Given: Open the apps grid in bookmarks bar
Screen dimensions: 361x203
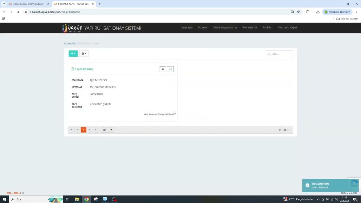Looking at the screenshot, I should (4, 19).
